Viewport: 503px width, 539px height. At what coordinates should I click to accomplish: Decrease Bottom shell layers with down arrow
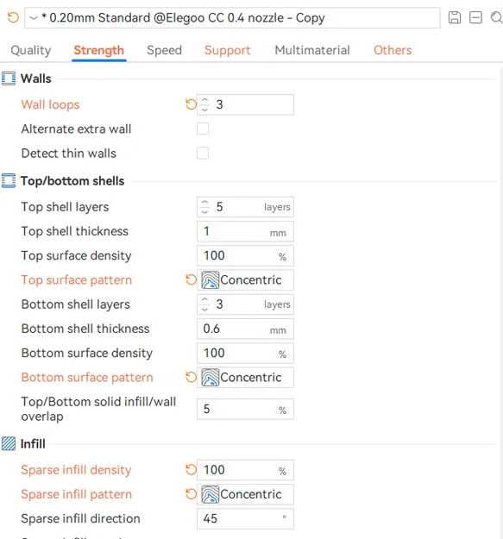coord(204,310)
